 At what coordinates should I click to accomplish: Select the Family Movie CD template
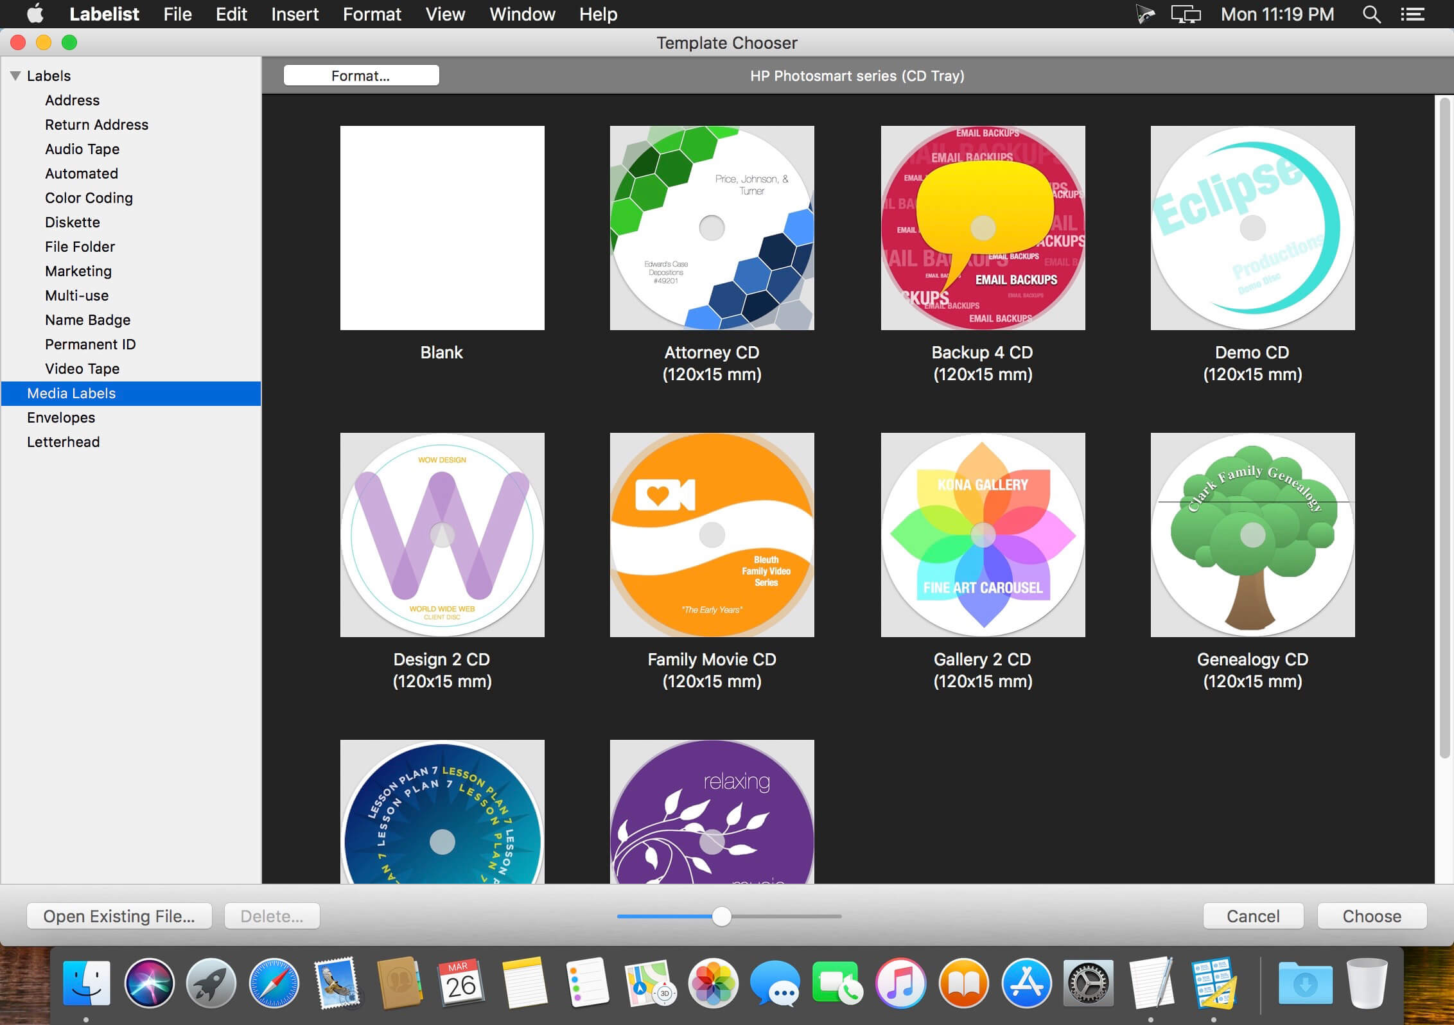point(712,535)
